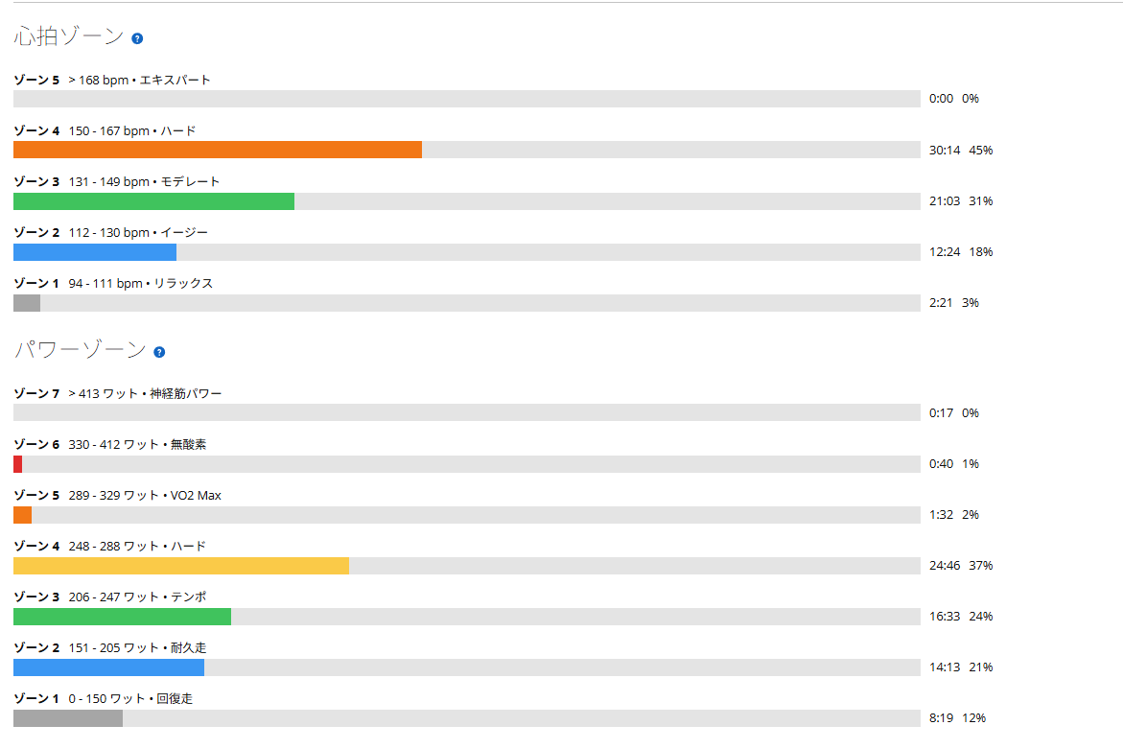Click the yellow power Zone 4 bar
Viewport: 1123px width, 749px height.
tap(181, 566)
